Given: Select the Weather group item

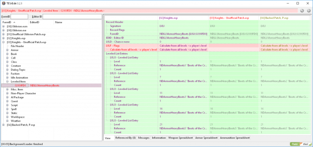Looking at the screenshot, I should tap(16, 121).
